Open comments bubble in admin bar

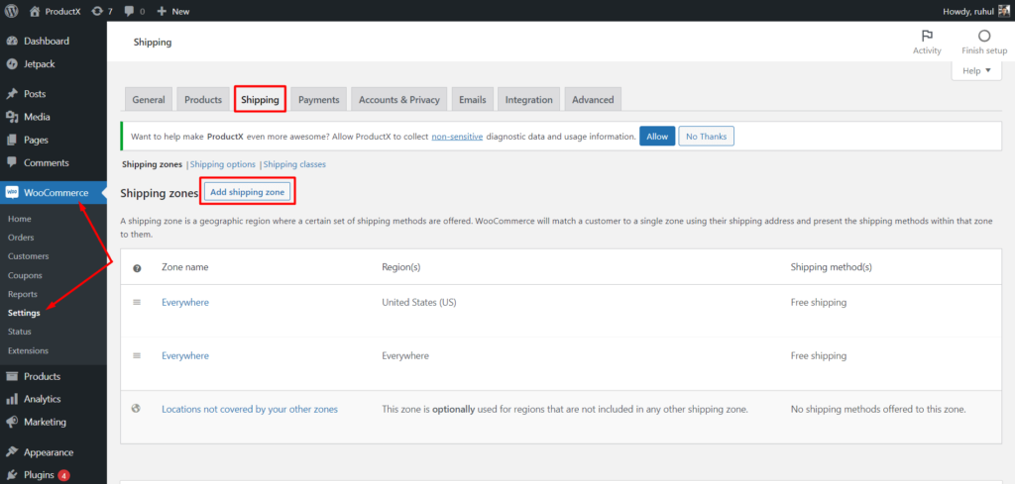click(x=130, y=11)
